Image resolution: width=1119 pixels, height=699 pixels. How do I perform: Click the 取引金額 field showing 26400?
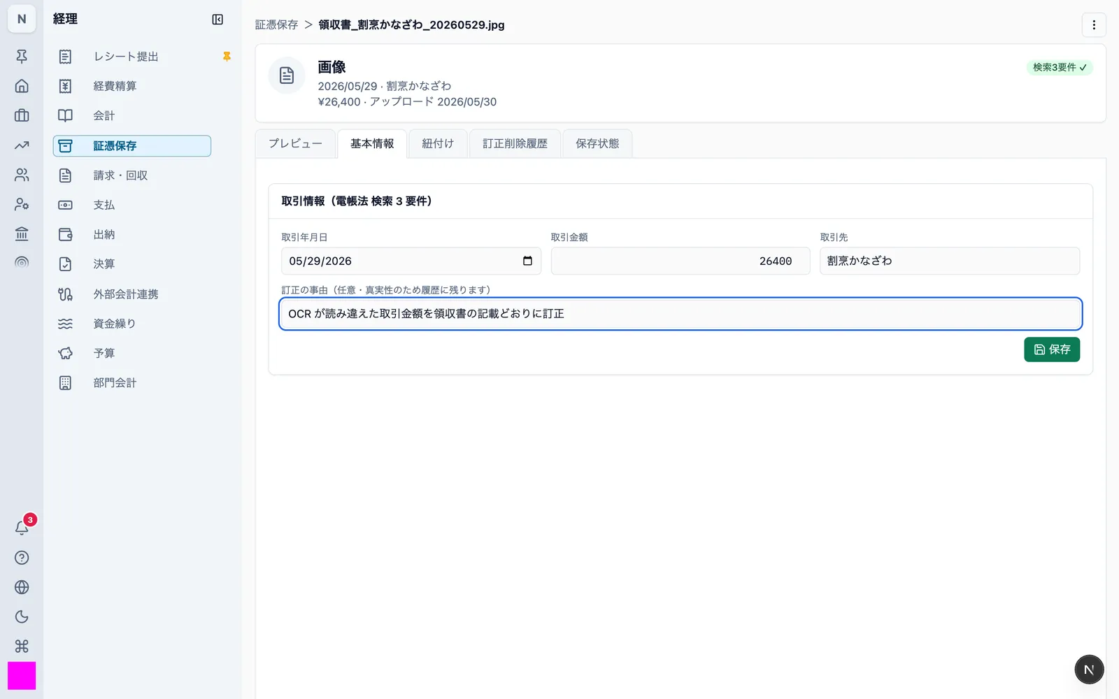pos(680,261)
